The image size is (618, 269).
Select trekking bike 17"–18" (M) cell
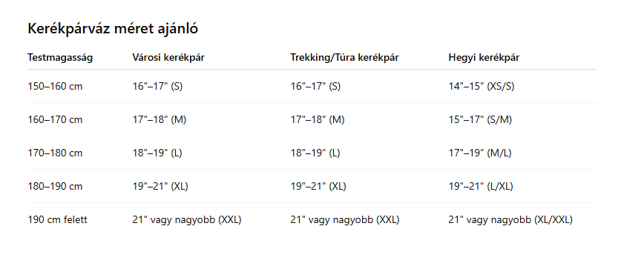coord(318,120)
